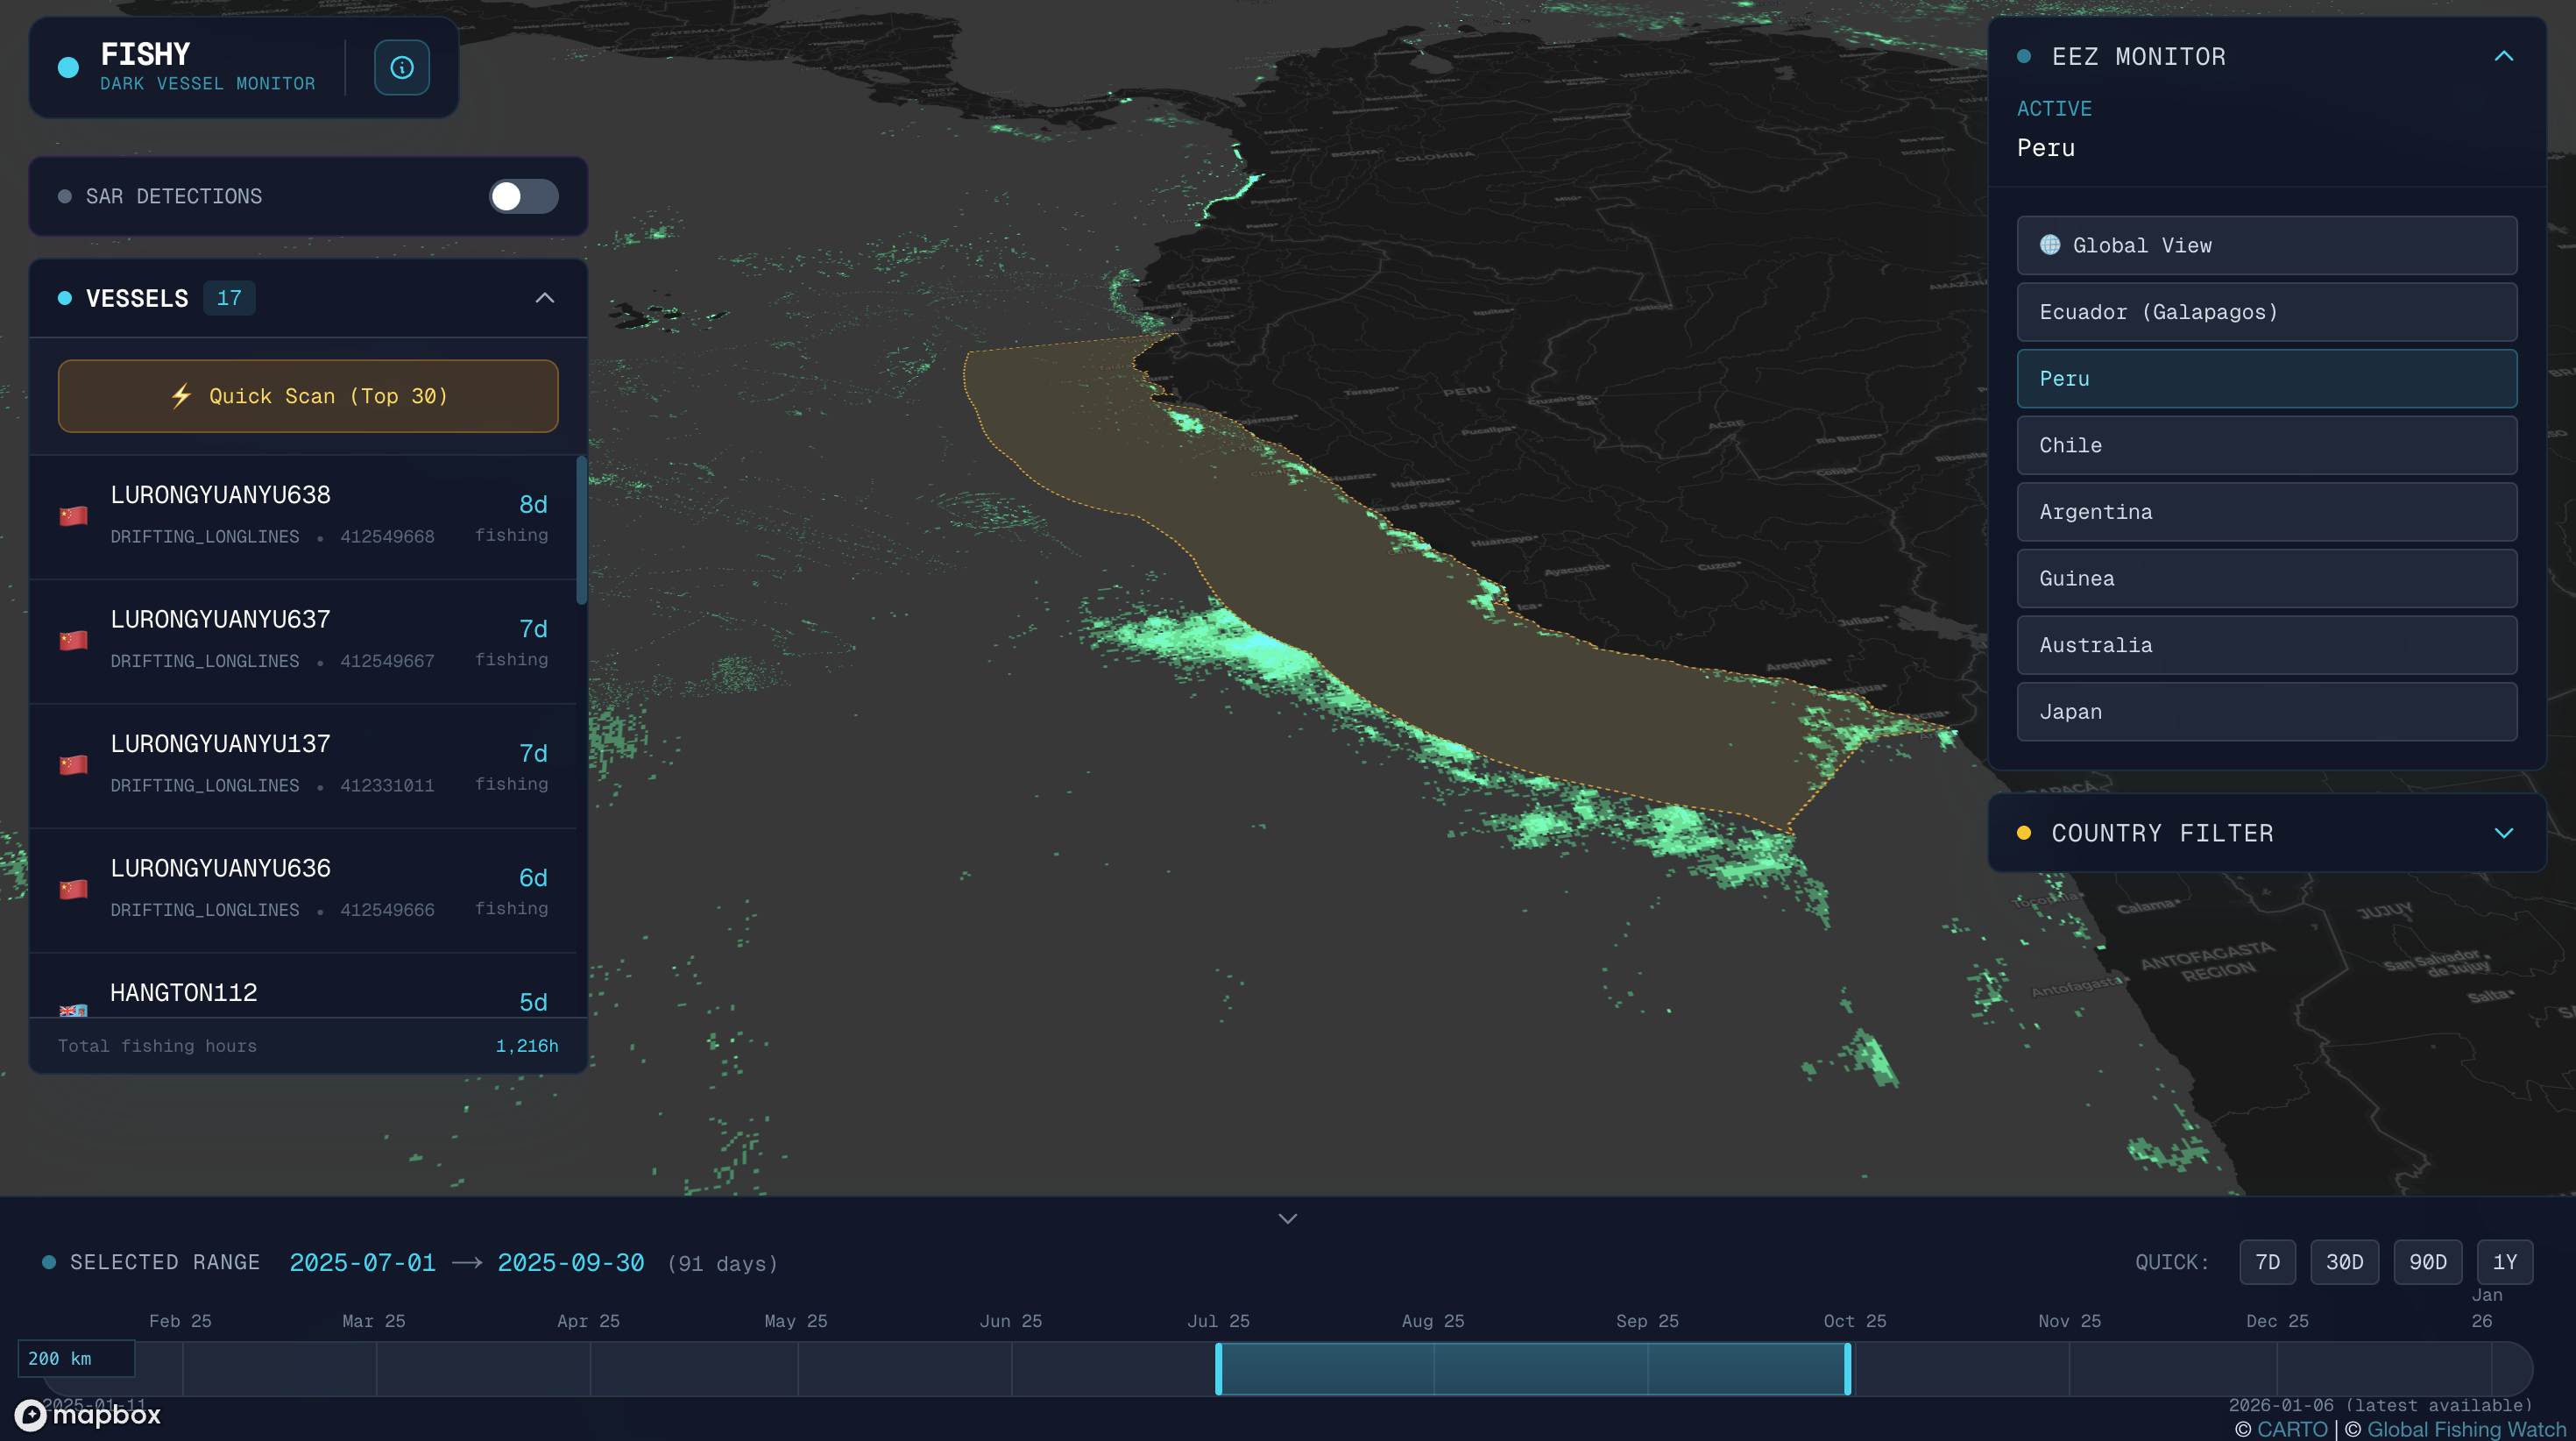Screen dimensions: 2576x1441
Task: Collapse timeline with the down chevron
Action: point(1287,1219)
